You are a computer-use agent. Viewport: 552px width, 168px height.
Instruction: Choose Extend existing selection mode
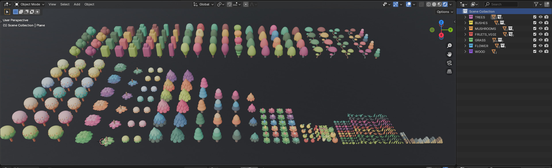21,12
